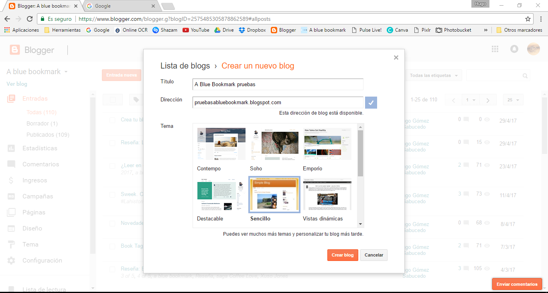Click the Ver blog link

(17, 84)
